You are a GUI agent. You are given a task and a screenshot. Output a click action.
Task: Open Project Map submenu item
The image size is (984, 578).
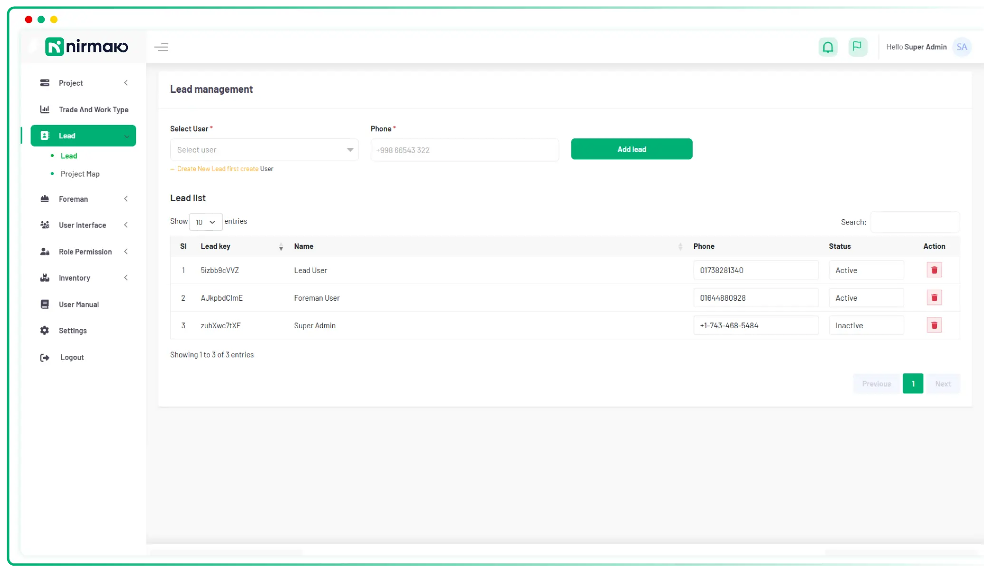[80, 174]
